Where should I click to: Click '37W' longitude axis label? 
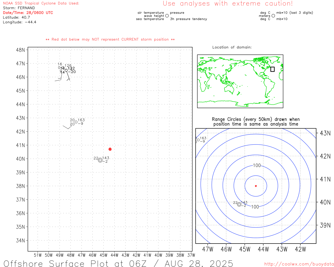pyautogui.click(x=191, y=255)
